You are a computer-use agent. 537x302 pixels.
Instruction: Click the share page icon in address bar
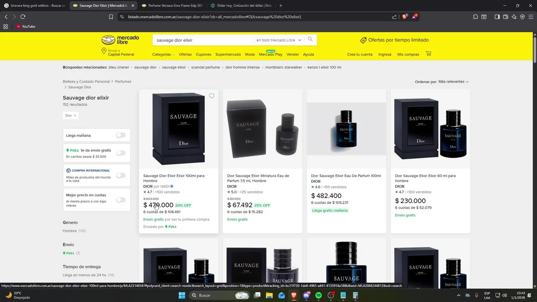pos(394,17)
